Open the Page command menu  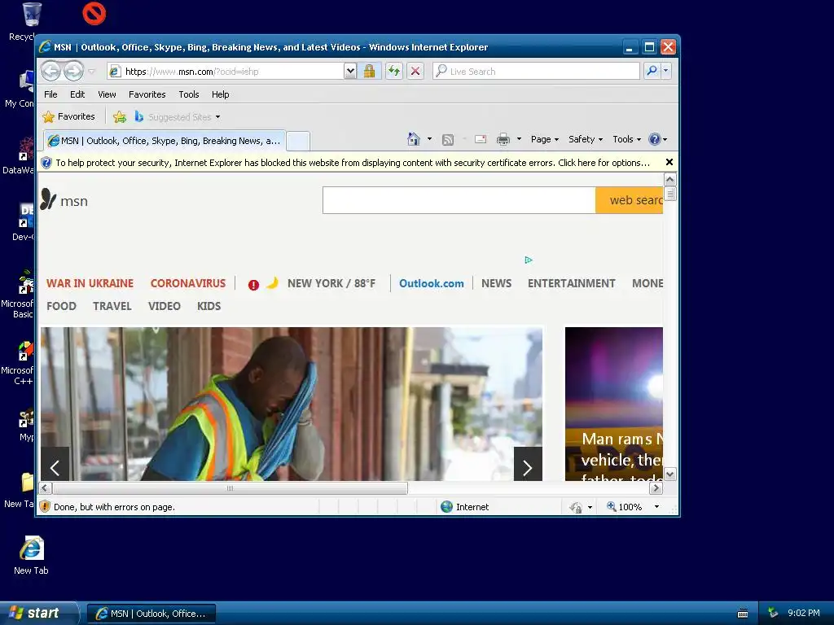coord(545,139)
